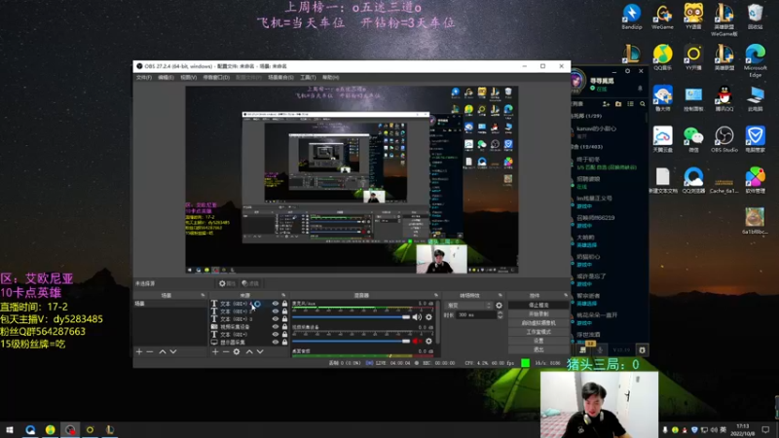
Task: Click the transition duration stepper arrows
Action: pyautogui.click(x=500, y=314)
